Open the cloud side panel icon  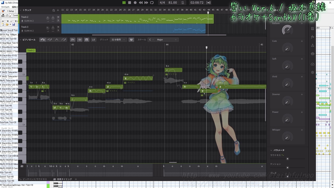[x=313, y=64]
